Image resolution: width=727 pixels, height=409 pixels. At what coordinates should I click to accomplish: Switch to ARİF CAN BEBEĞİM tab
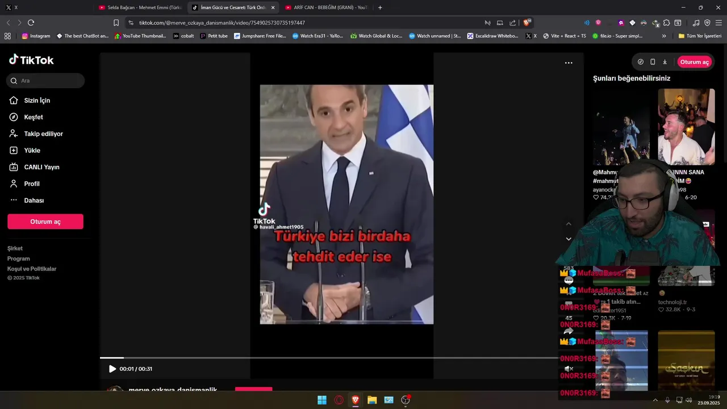tap(326, 7)
